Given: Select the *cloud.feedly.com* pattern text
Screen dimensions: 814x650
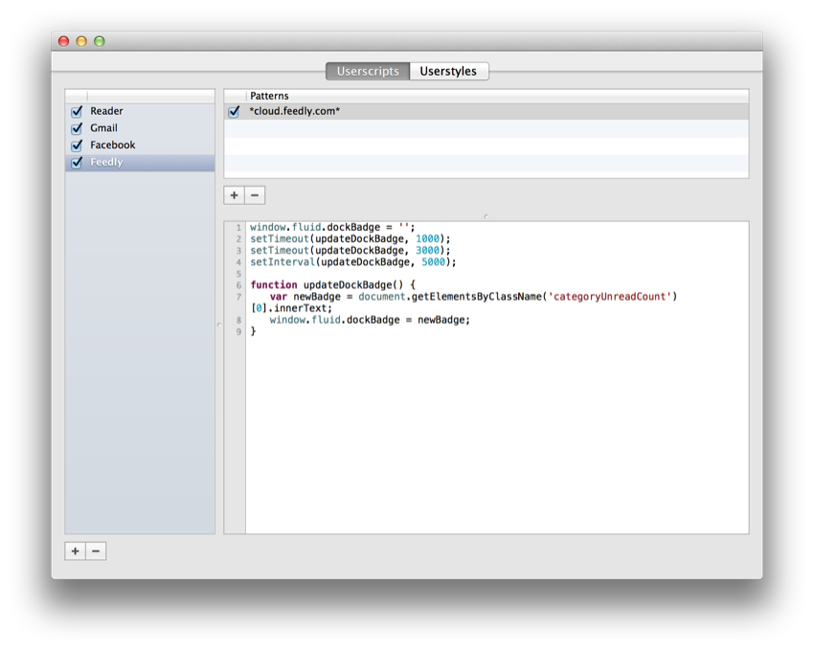Looking at the screenshot, I should 294,111.
